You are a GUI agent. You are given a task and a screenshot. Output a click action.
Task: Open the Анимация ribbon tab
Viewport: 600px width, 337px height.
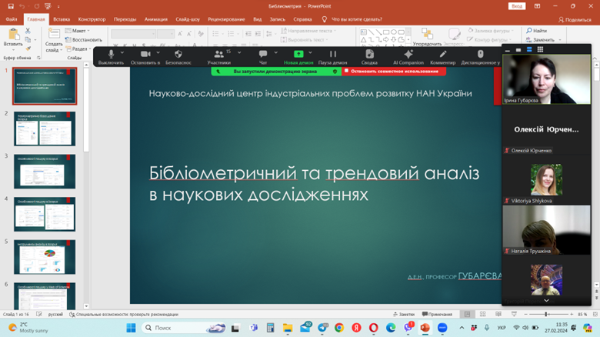click(155, 18)
